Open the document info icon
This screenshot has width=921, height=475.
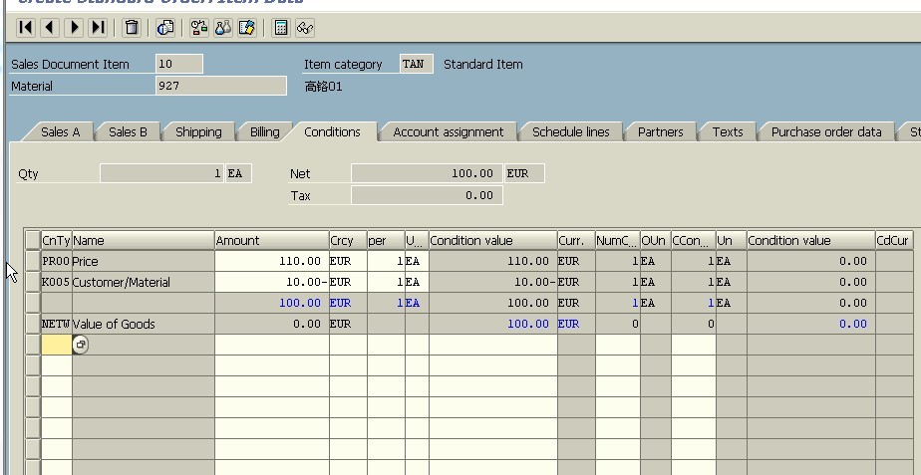(165, 28)
